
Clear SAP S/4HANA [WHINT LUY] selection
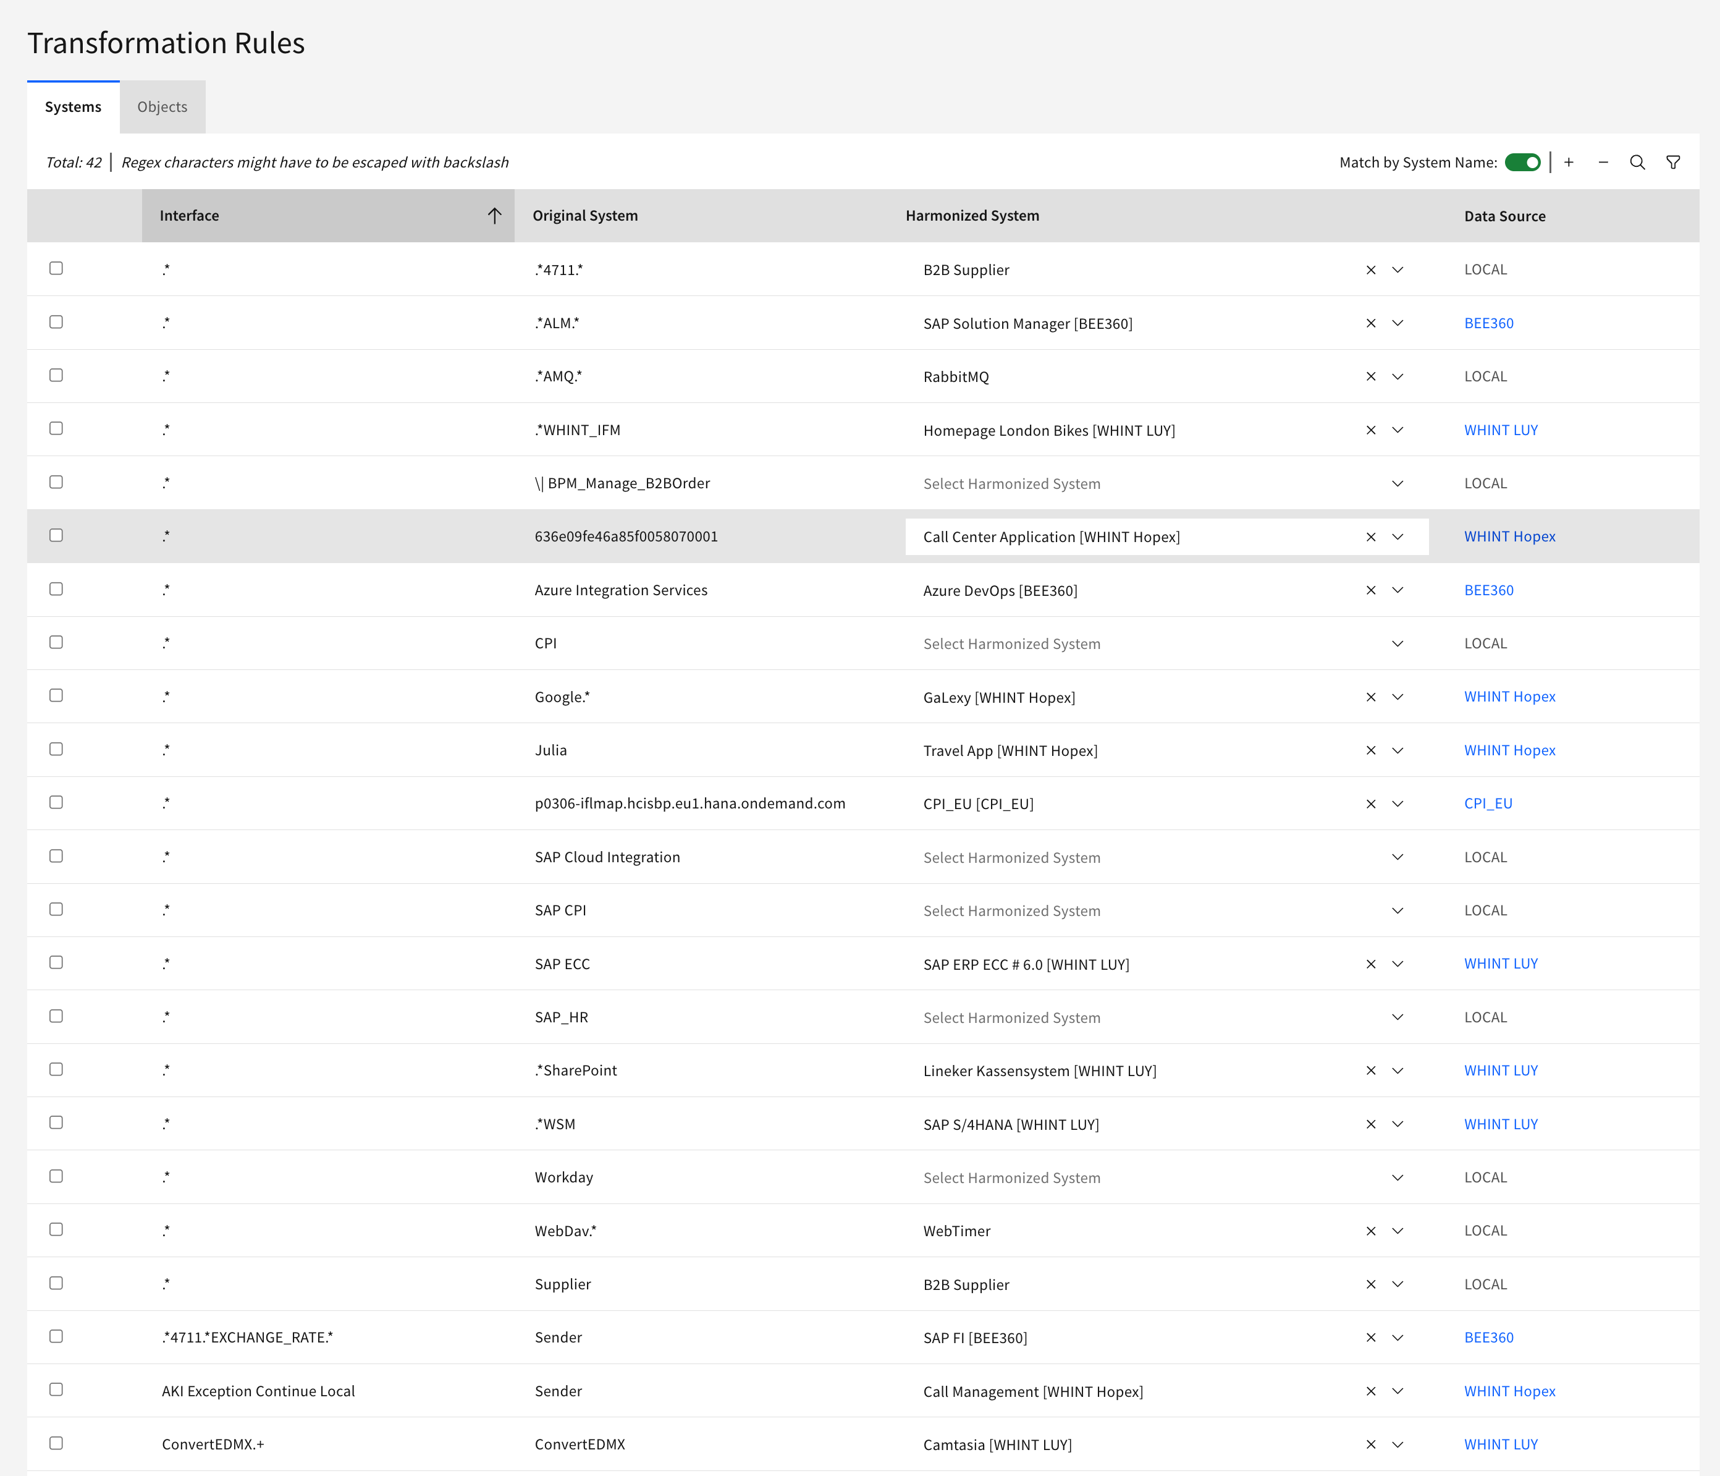[1370, 1124]
